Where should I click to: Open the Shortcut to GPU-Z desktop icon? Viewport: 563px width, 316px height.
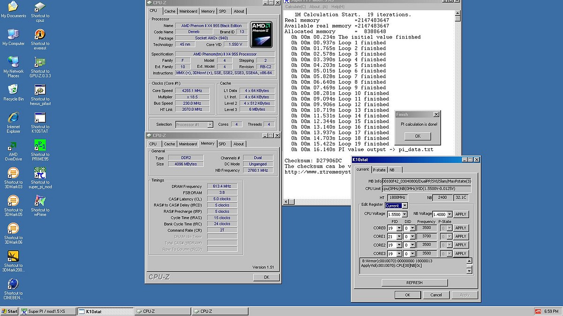[40, 62]
